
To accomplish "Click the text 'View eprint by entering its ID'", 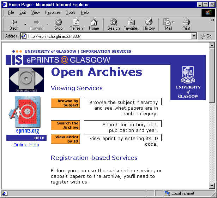I will click(124, 139).
